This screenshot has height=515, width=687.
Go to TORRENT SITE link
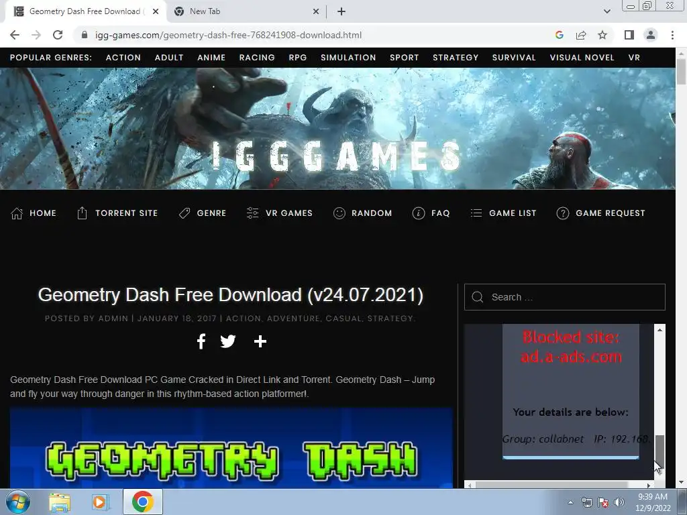tap(126, 213)
